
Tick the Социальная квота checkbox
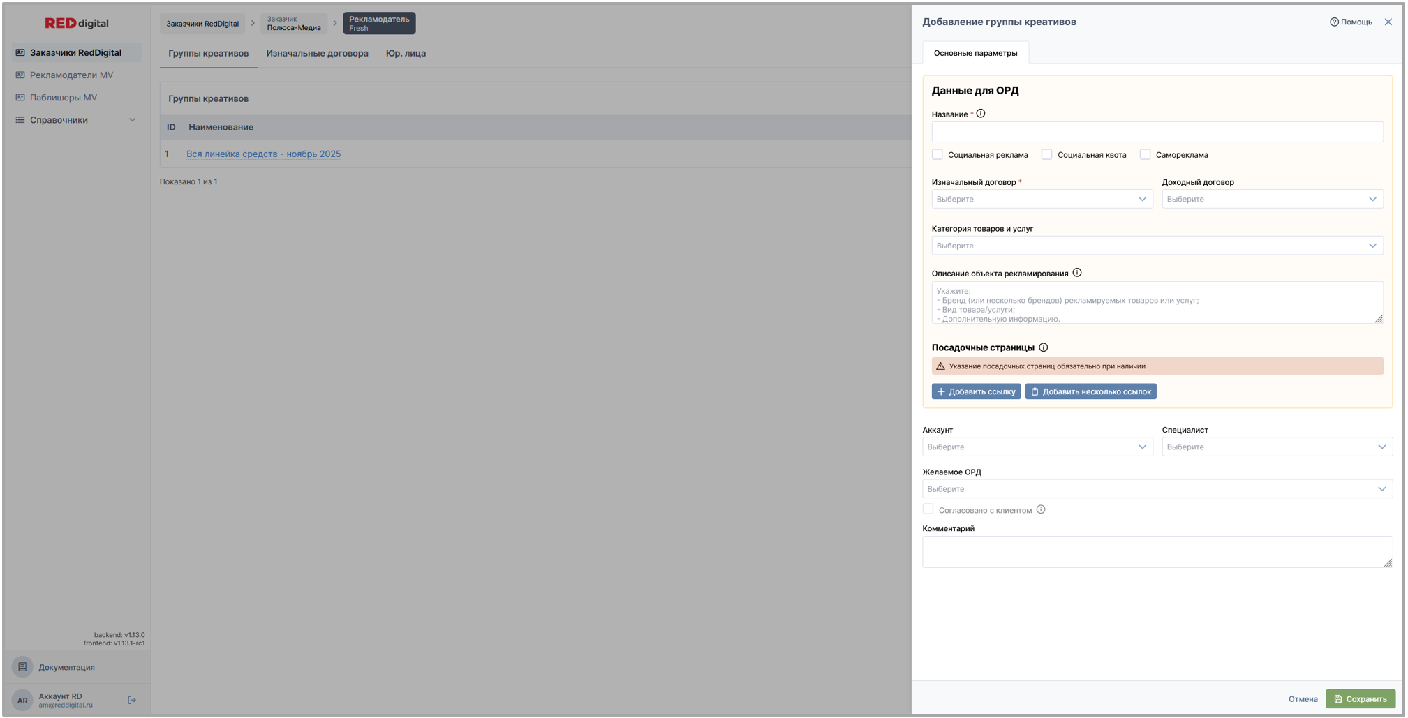tap(1046, 154)
